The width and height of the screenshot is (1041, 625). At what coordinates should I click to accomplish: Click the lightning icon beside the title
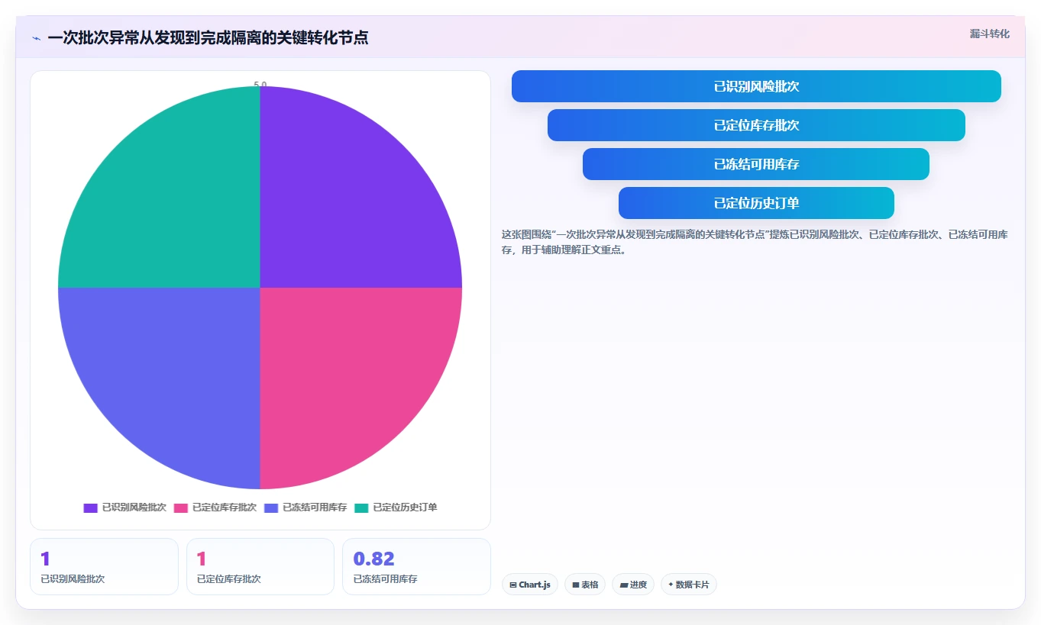pyautogui.click(x=36, y=38)
